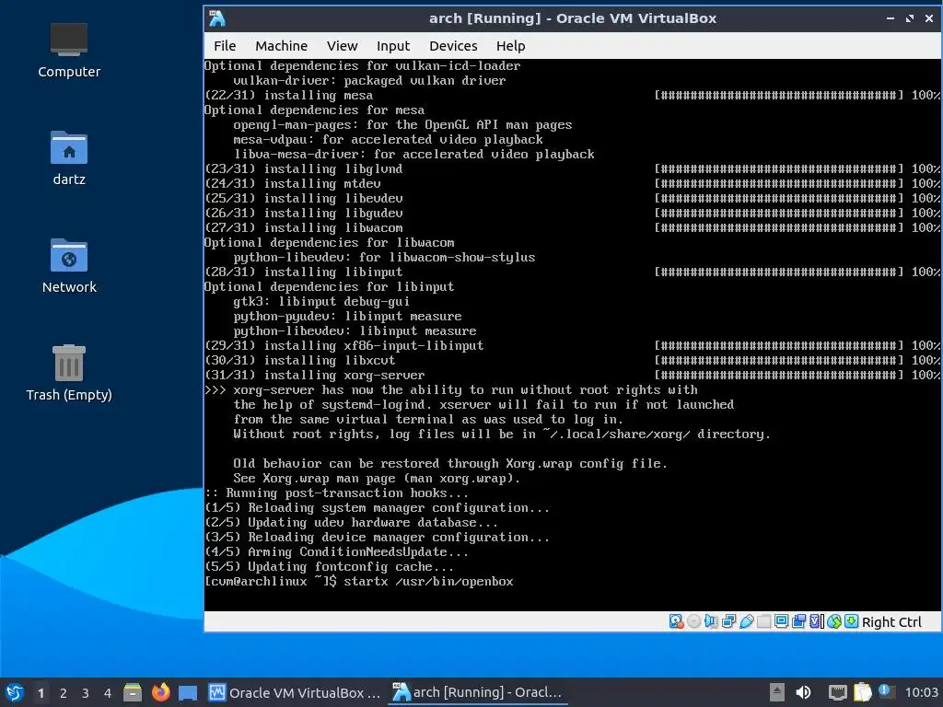Click the processor virtualization status icon
The image size is (943, 707).
click(x=817, y=621)
